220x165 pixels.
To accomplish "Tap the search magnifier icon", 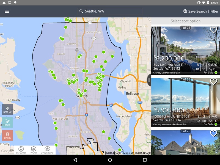I will [x=81, y=11].
